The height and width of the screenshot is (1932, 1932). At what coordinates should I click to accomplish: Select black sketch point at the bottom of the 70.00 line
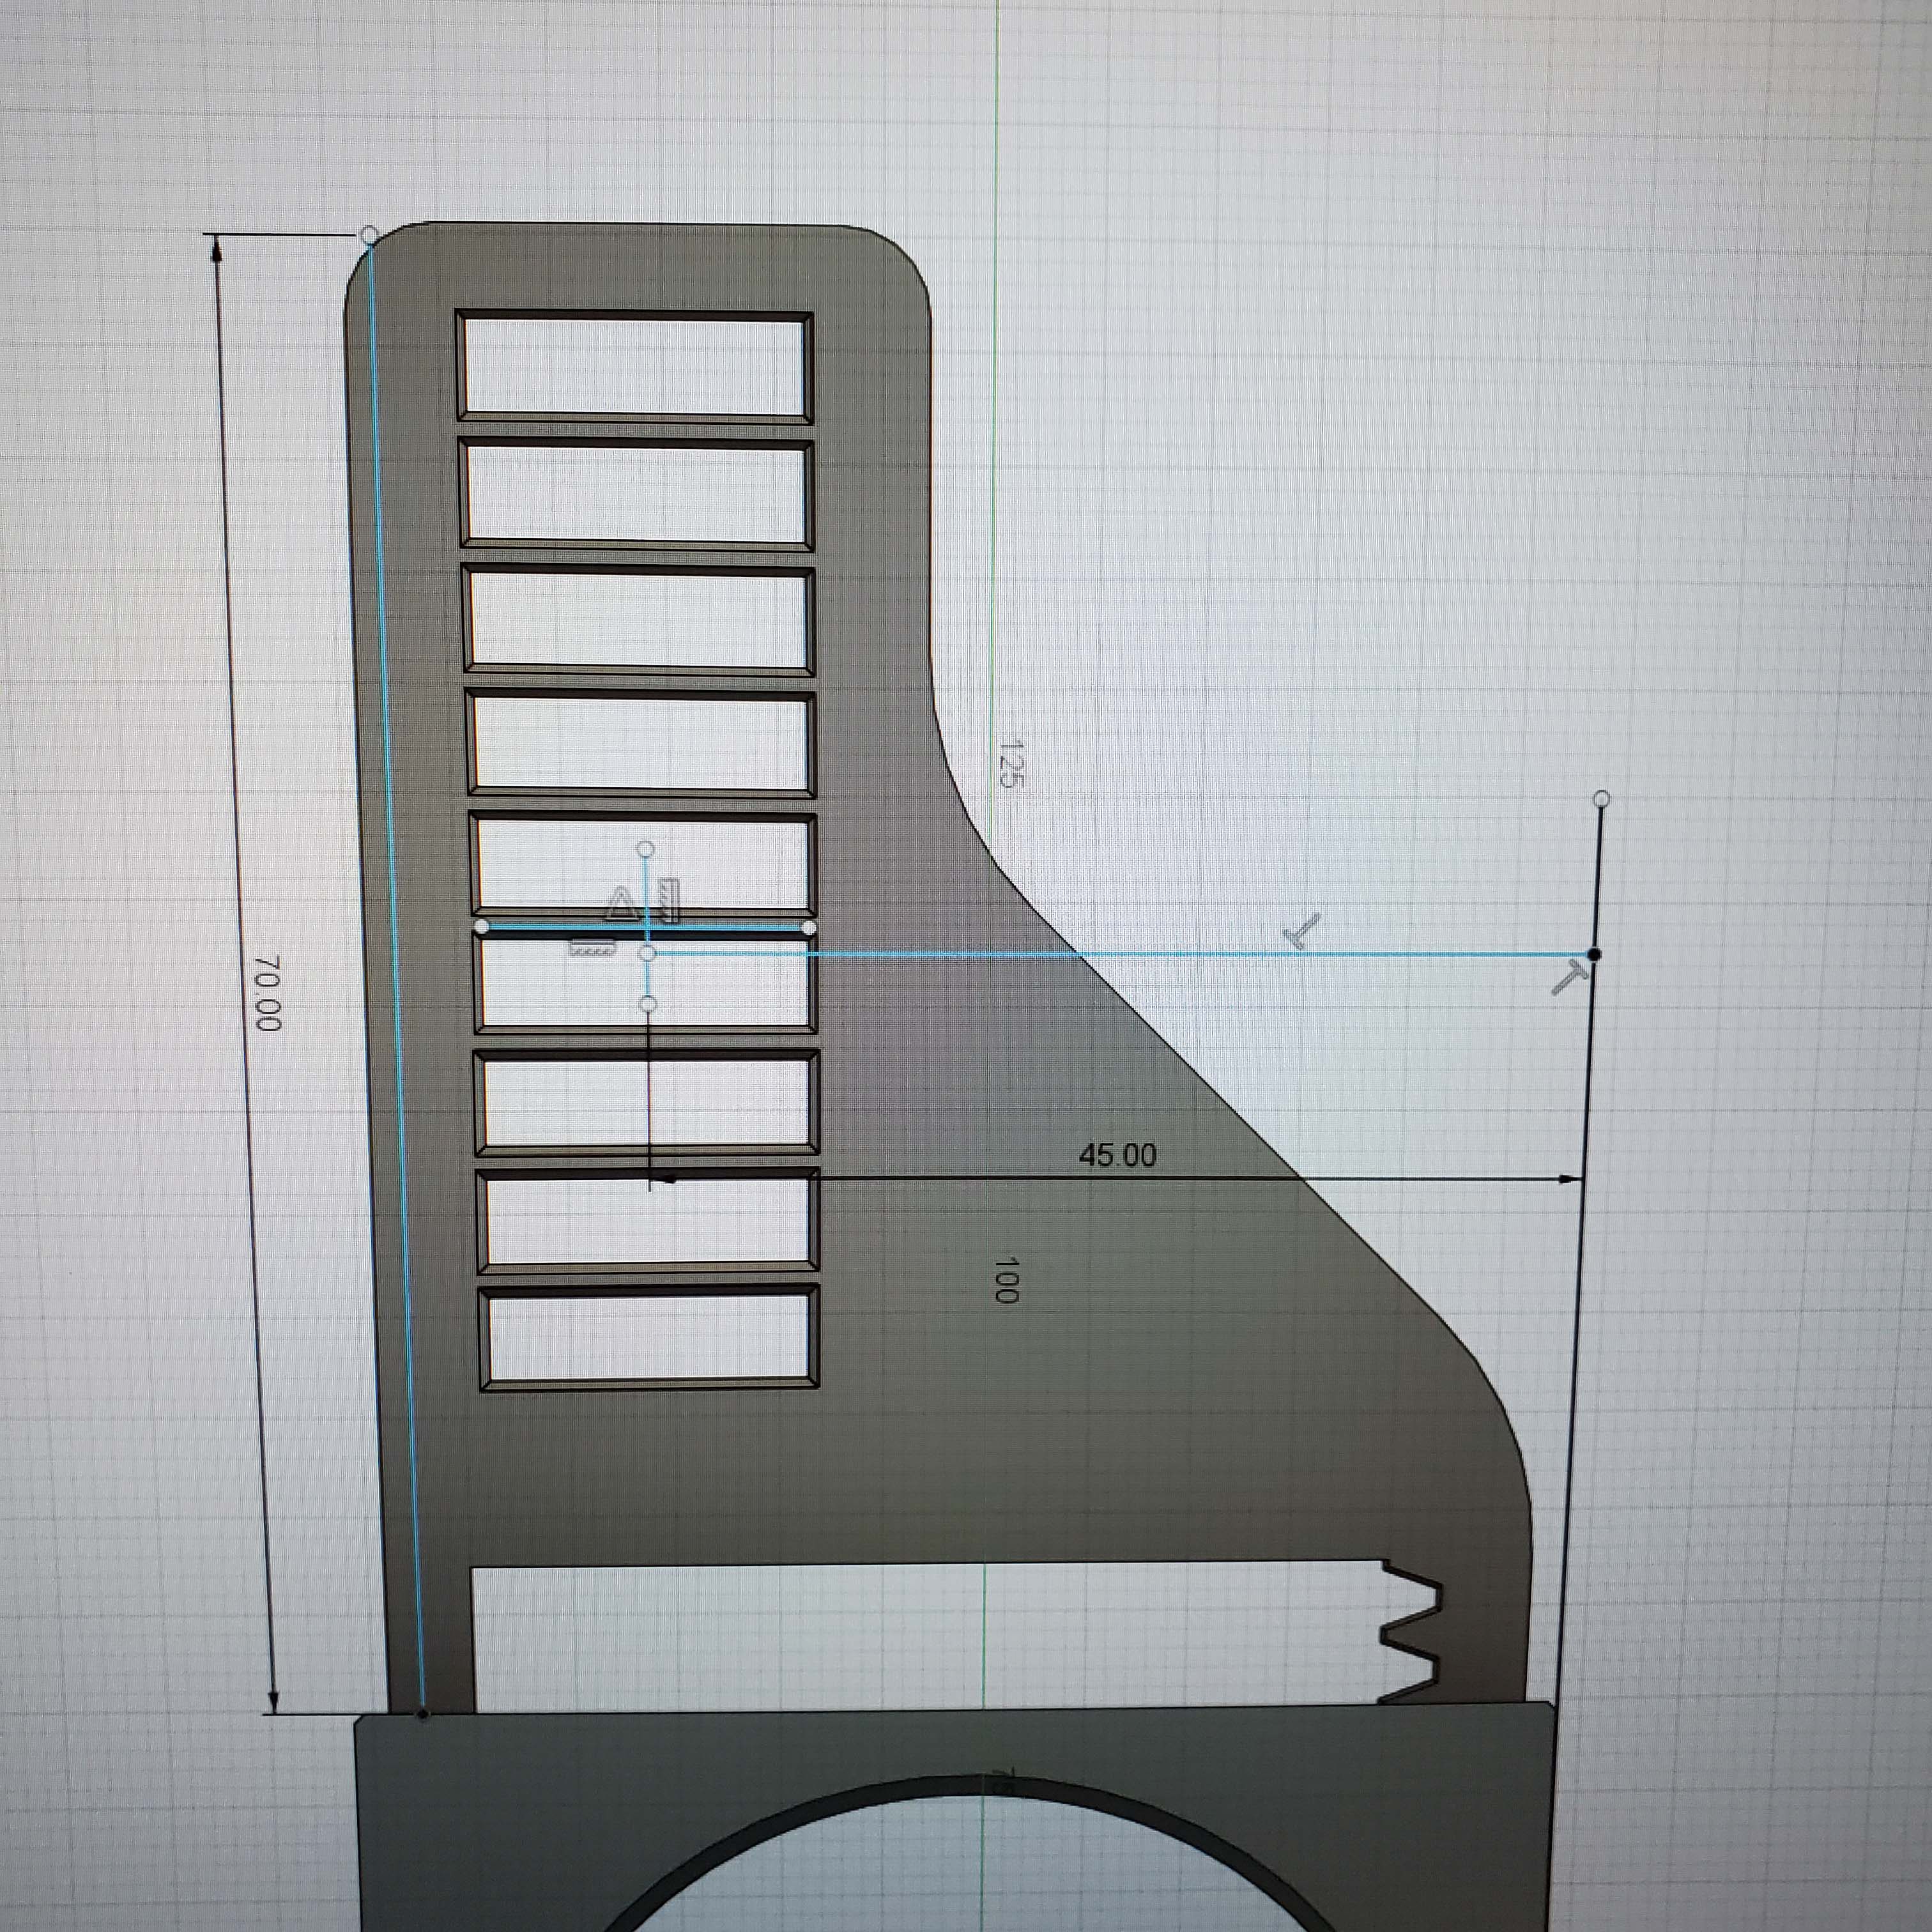(x=423, y=1714)
